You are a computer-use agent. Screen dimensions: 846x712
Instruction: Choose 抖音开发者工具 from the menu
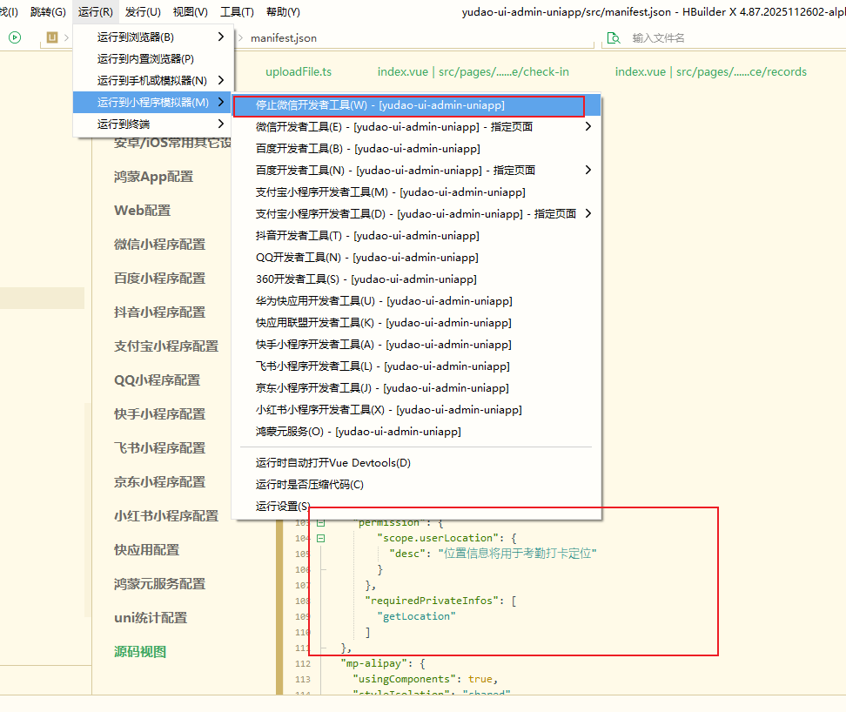click(366, 236)
